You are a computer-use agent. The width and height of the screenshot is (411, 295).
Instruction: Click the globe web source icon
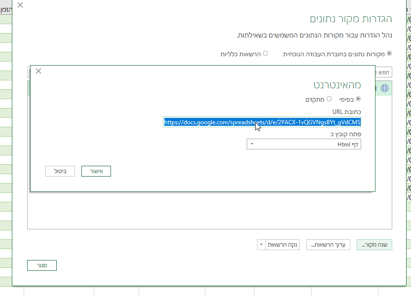coord(384,88)
